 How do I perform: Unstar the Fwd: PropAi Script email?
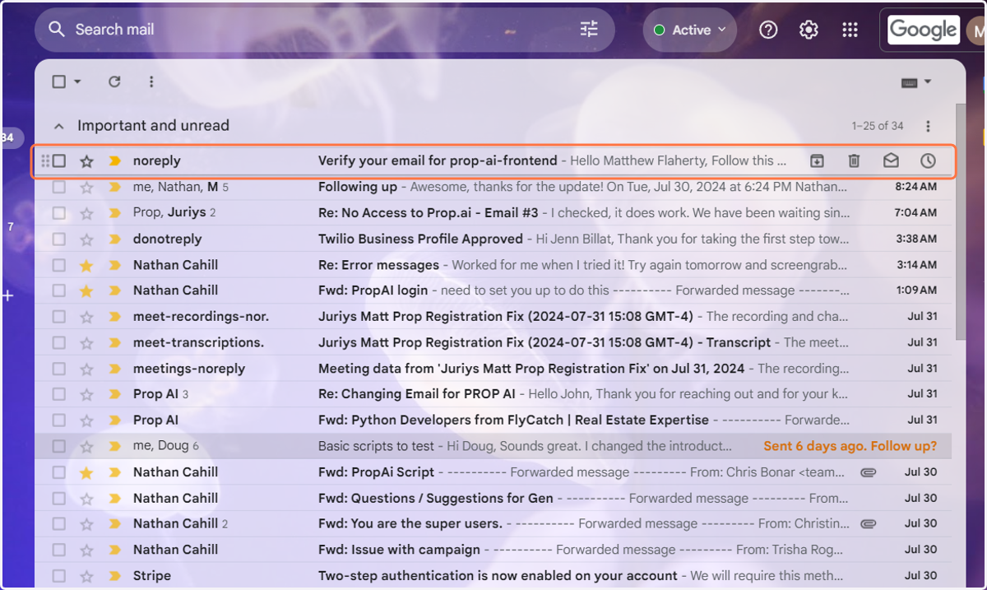pyautogui.click(x=86, y=472)
